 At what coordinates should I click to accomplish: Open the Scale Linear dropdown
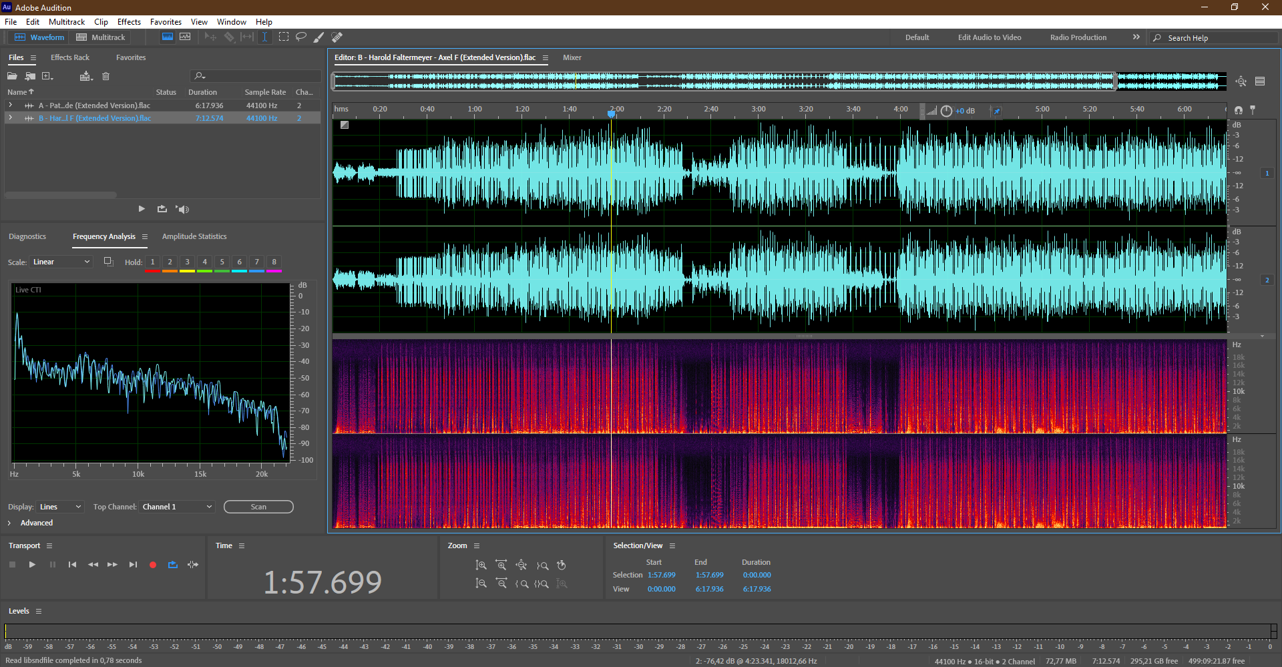pos(60,262)
